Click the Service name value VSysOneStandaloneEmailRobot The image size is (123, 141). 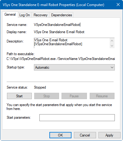57,25
